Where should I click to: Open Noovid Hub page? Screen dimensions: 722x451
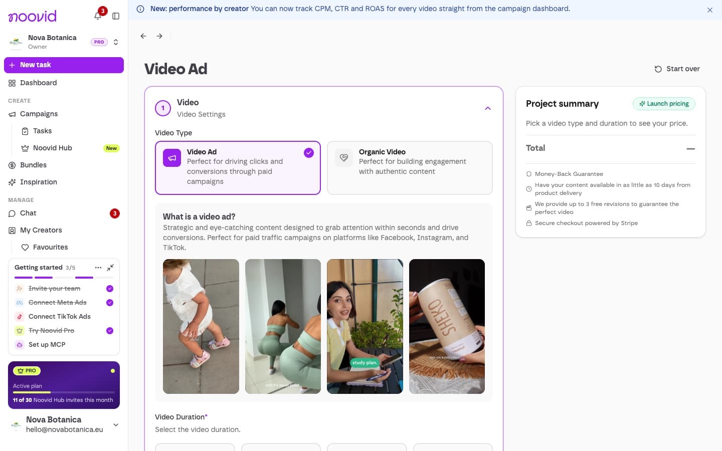pos(70,148)
